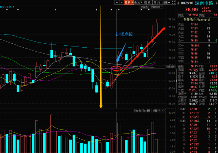The height and width of the screenshot is (153, 218).
Task: Click the fullscreen expand icon in chart toolbar
Action: pyautogui.click(x=173, y=2)
